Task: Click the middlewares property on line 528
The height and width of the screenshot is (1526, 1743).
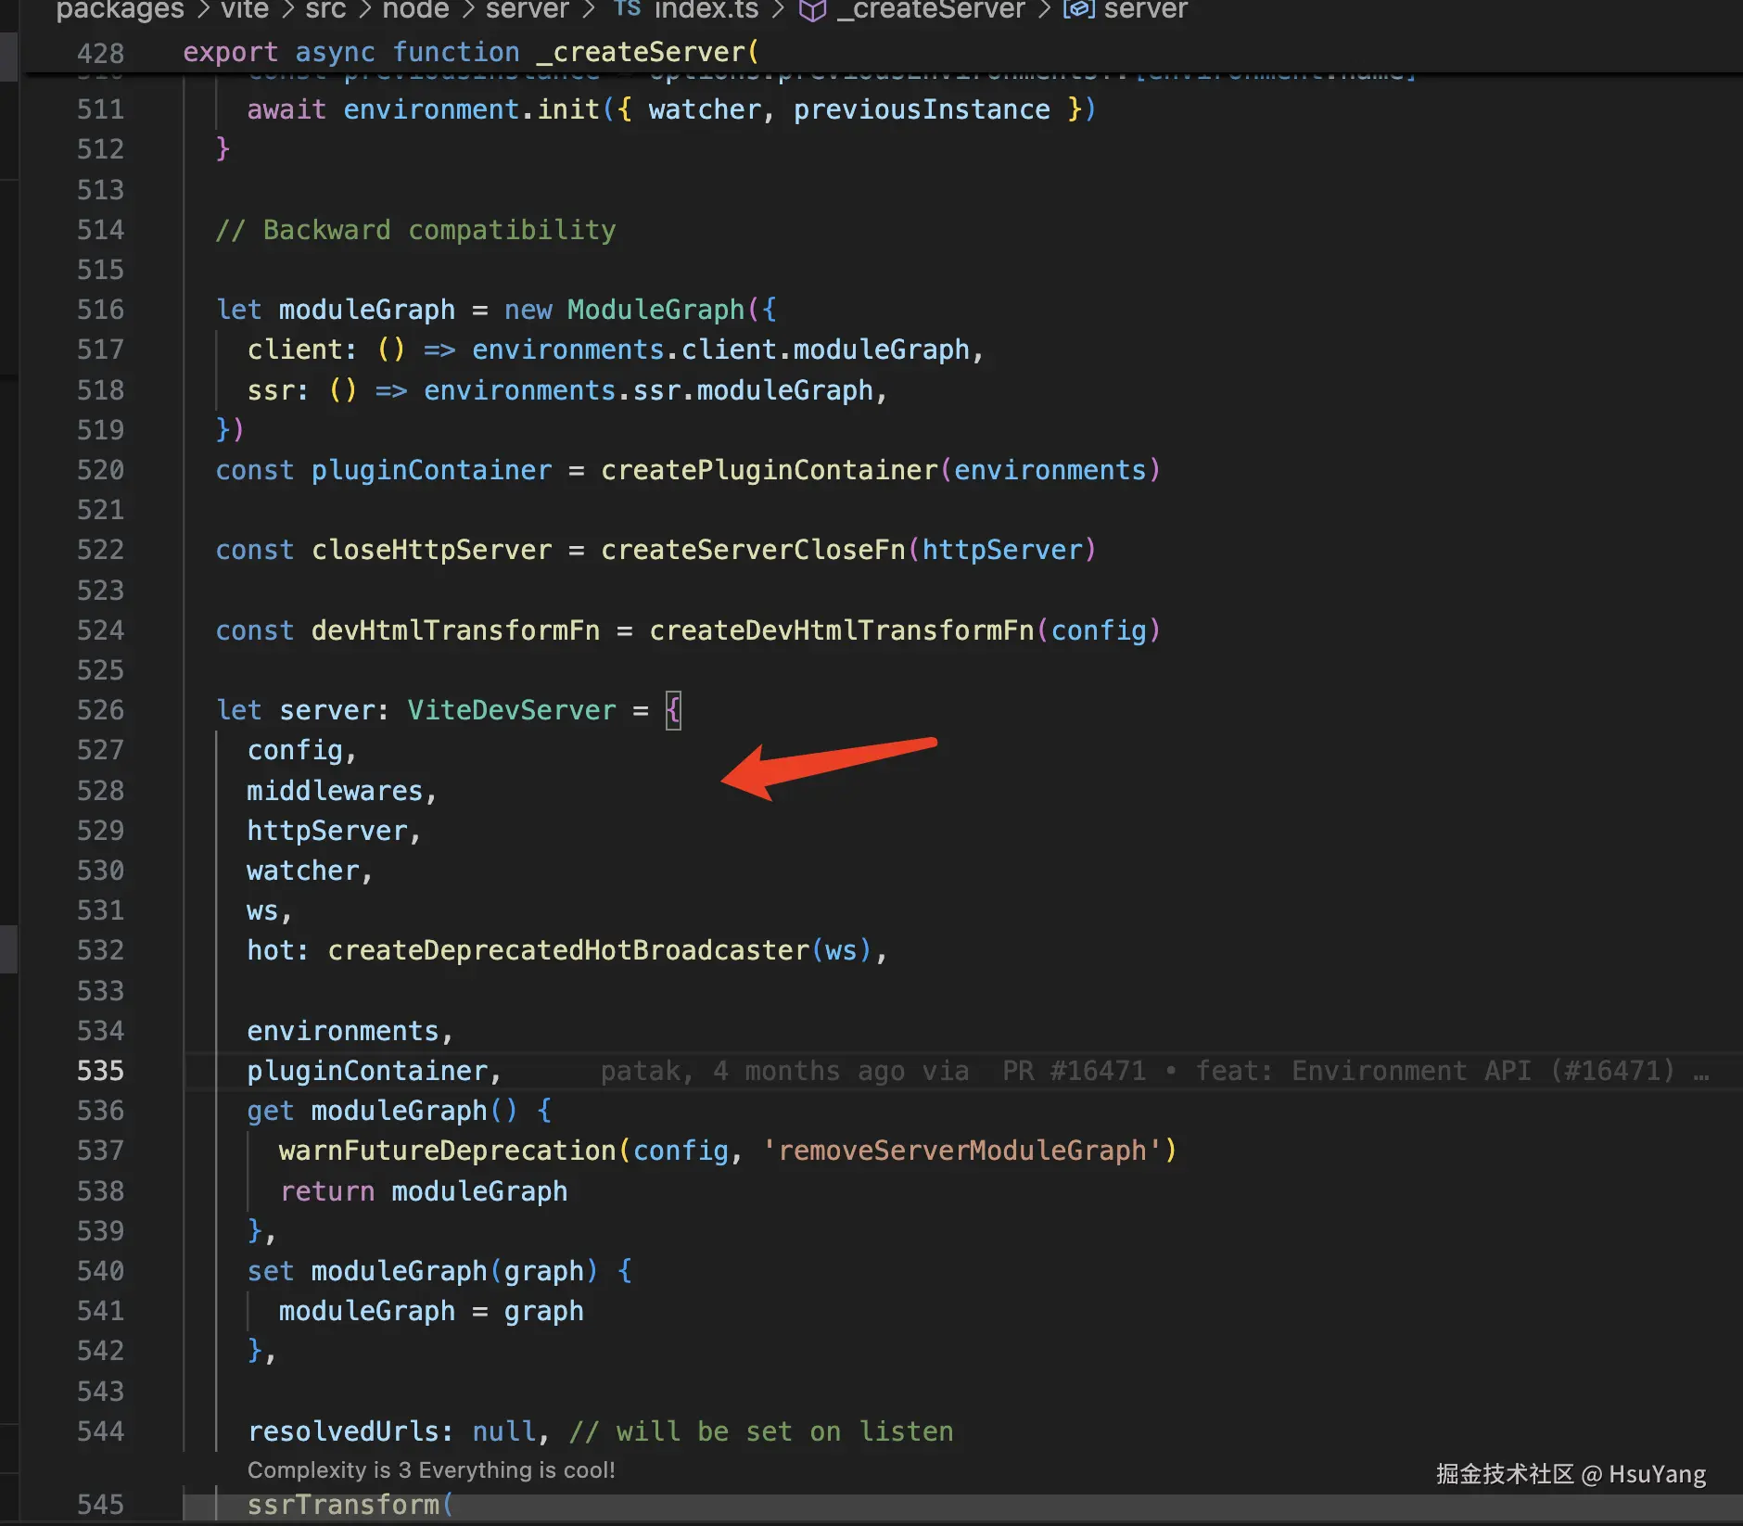Action: tap(335, 791)
